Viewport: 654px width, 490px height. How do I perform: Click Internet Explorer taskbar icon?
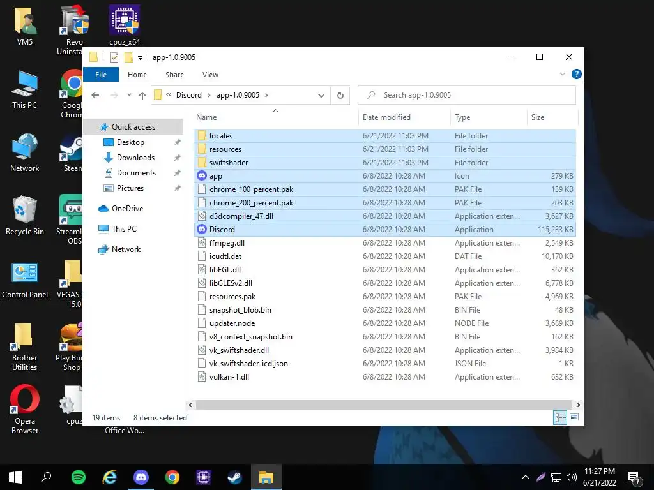tap(110, 477)
